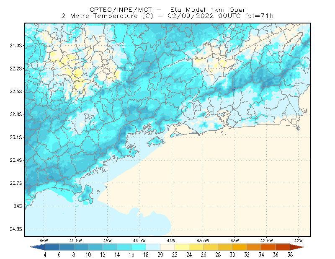The width and height of the screenshot is (335, 259).
Task: Click the 42.5W longitude axis label
Action: coord(267,241)
